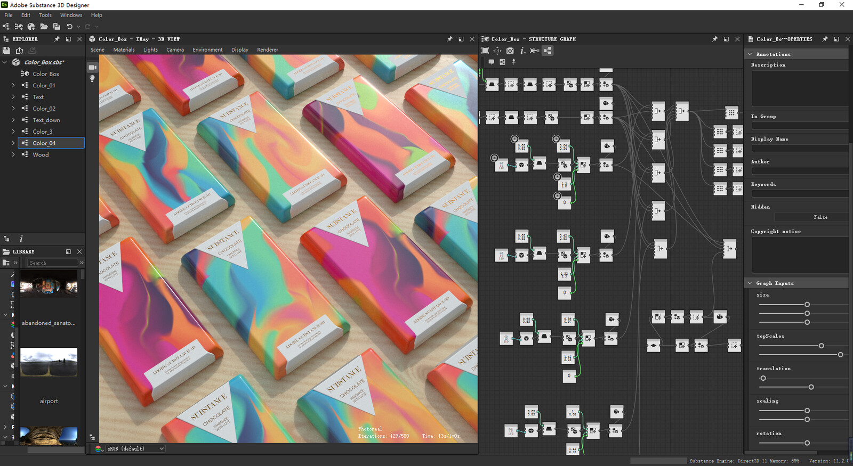This screenshot has height=466, width=853.
Task: Open the Materials menu in 3D View
Action: coord(124,50)
